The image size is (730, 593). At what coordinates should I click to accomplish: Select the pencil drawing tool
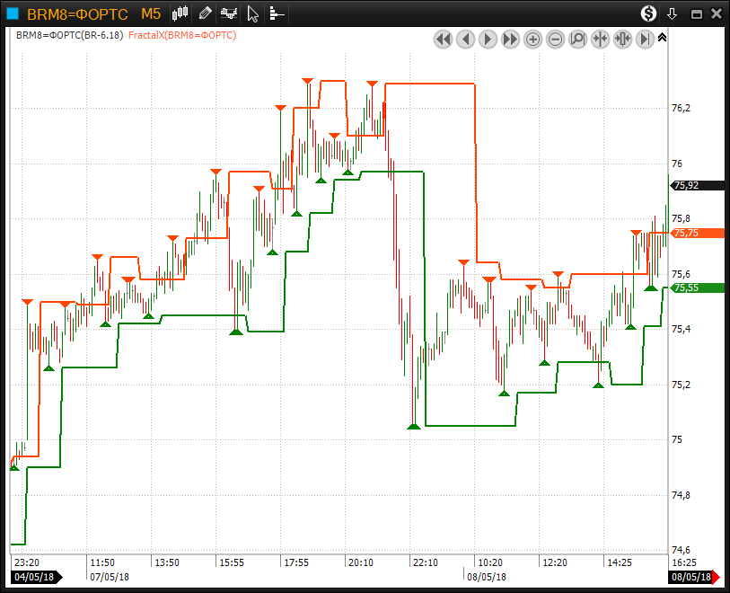(x=206, y=13)
